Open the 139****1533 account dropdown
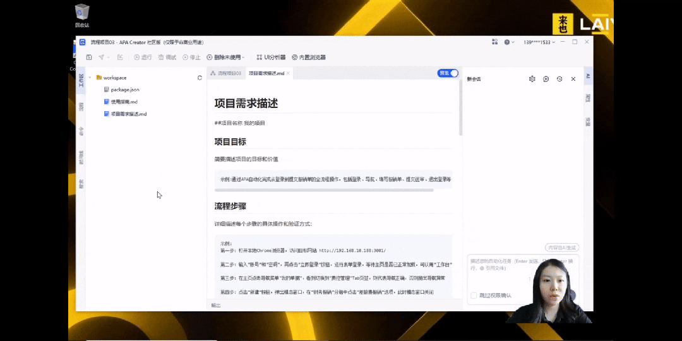 539,42
